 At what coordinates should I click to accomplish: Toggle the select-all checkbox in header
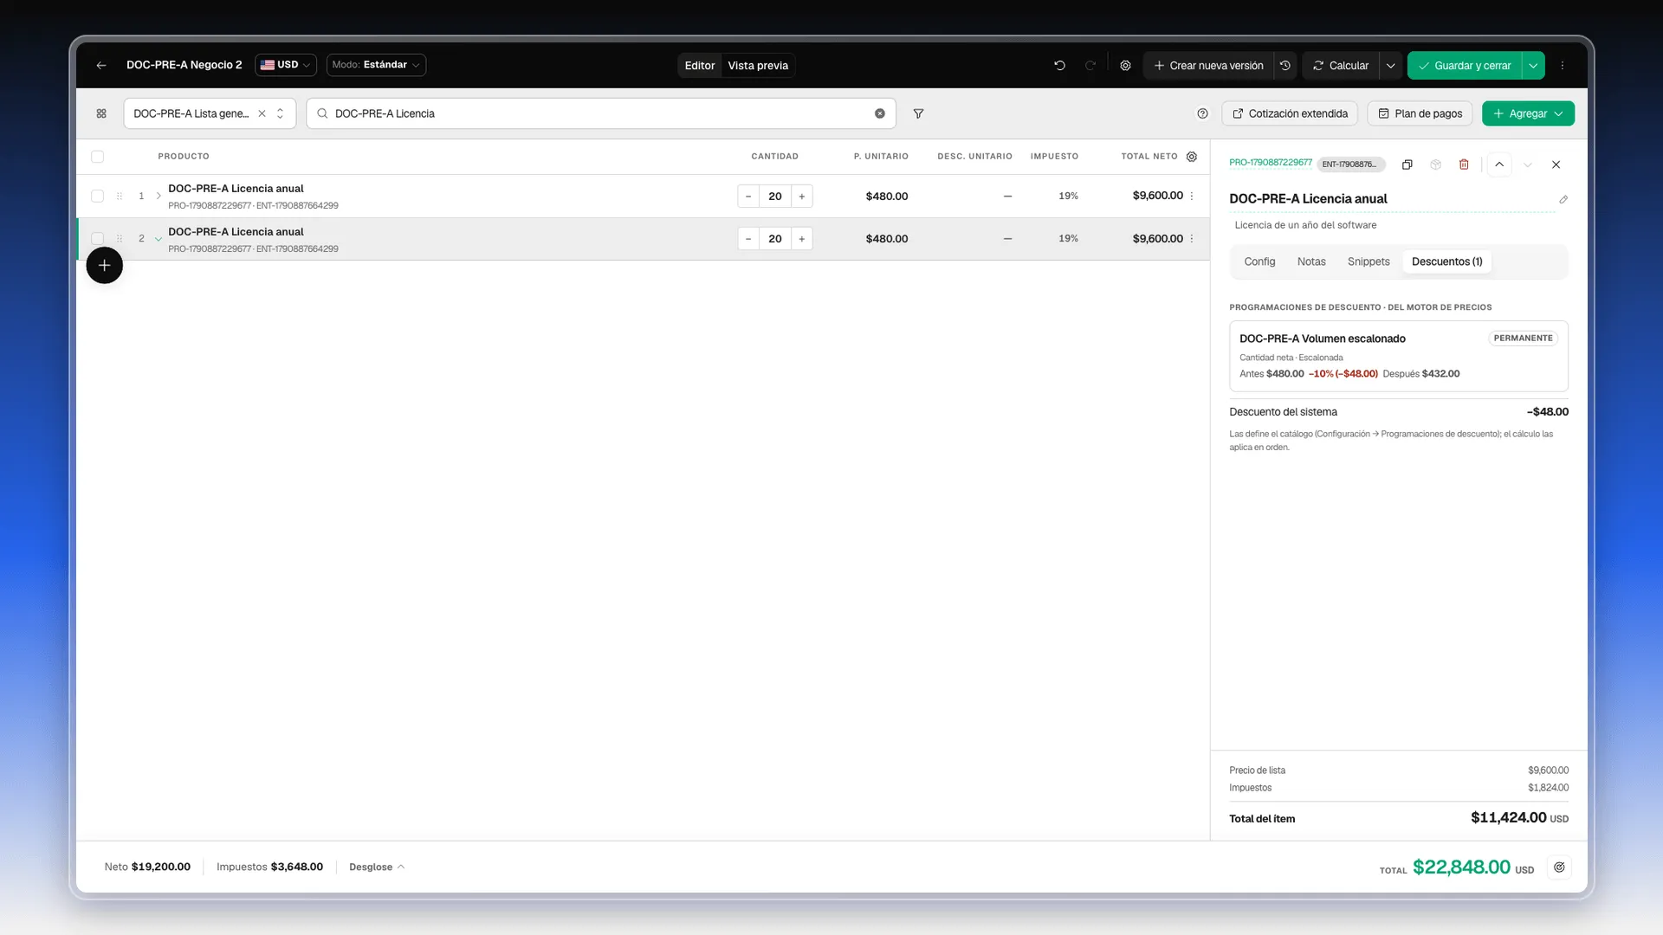[x=97, y=157]
